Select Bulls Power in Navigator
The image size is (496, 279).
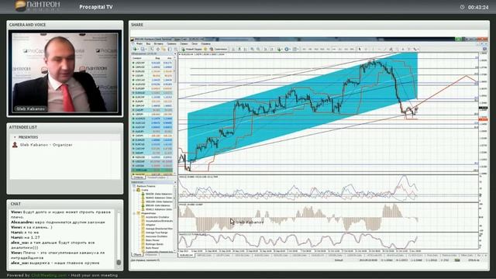[x=151, y=248]
